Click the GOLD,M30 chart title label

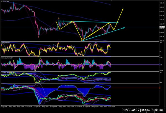(6, 2)
